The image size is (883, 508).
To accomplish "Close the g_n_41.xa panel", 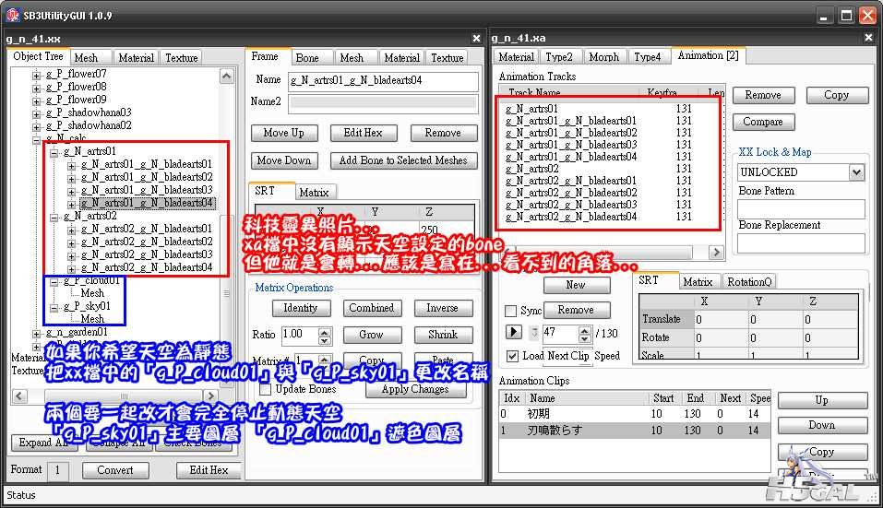I will tap(870, 39).
